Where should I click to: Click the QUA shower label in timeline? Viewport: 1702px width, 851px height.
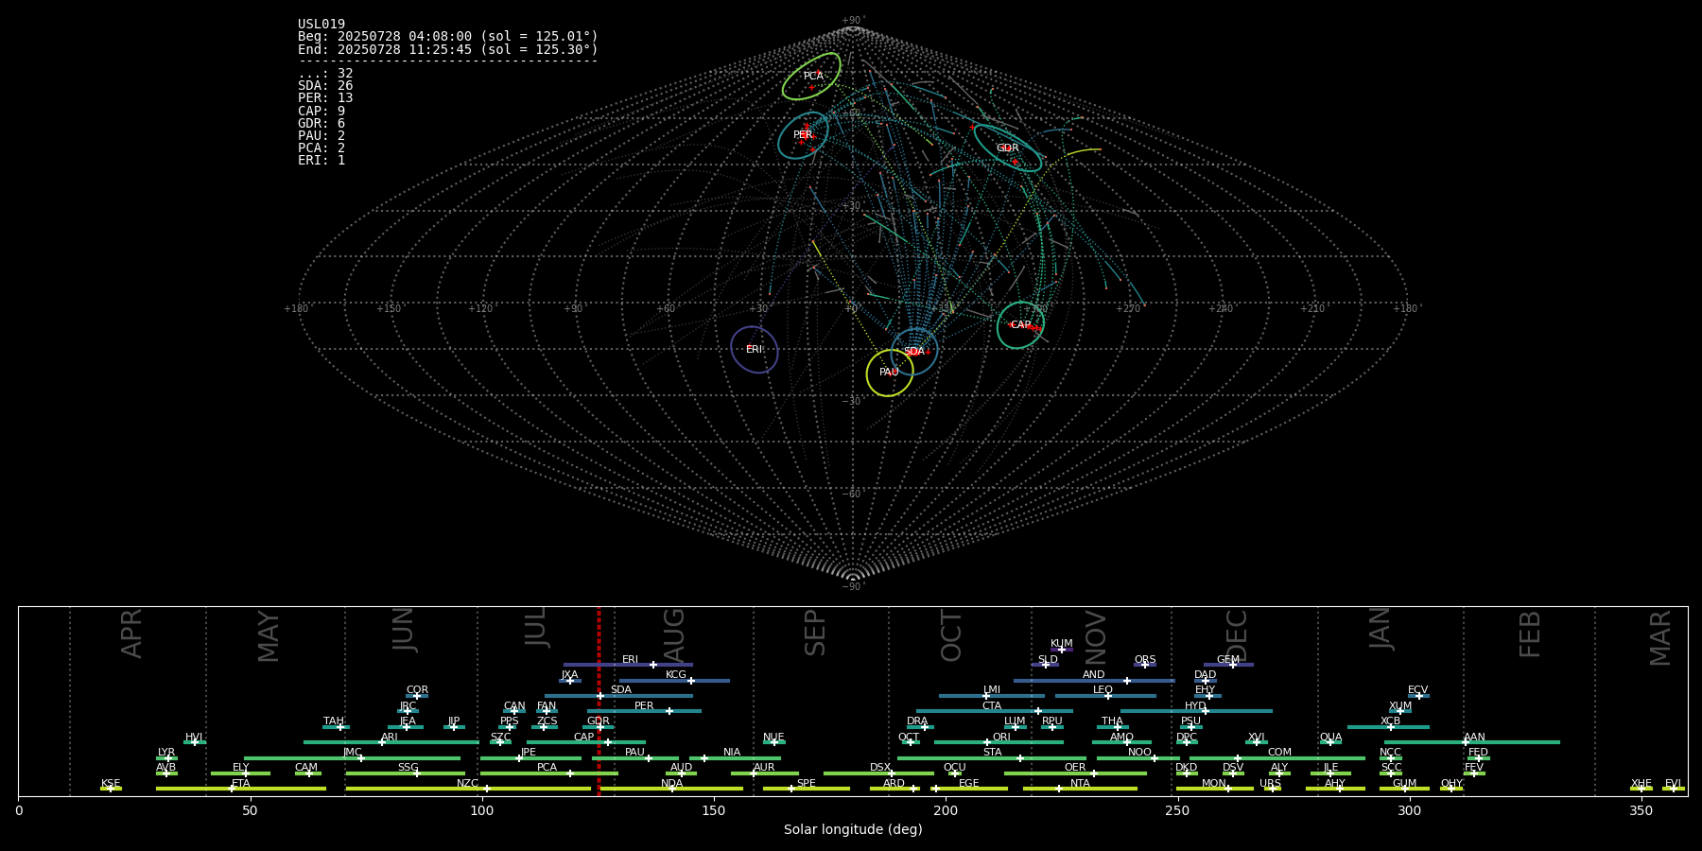click(1331, 738)
